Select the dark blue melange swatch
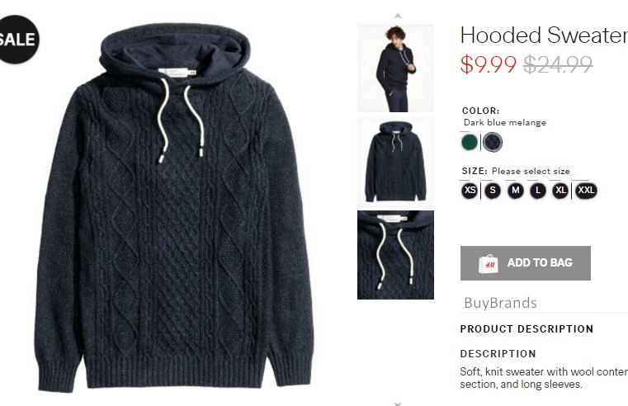This screenshot has height=406, width=628. tap(492, 142)
